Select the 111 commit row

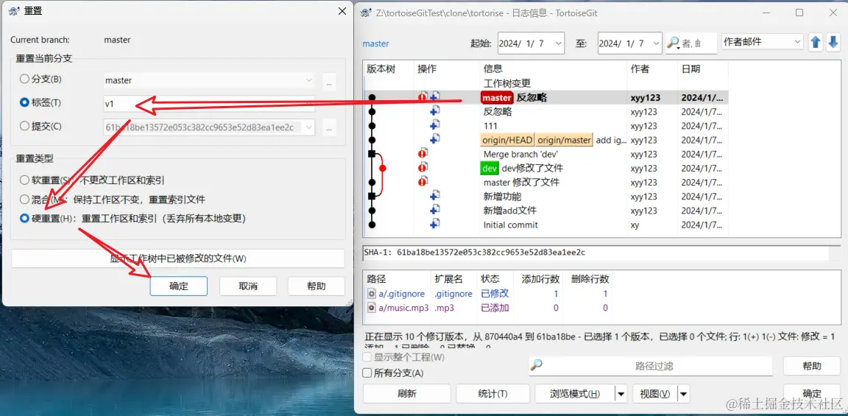(x=546, y=126)
